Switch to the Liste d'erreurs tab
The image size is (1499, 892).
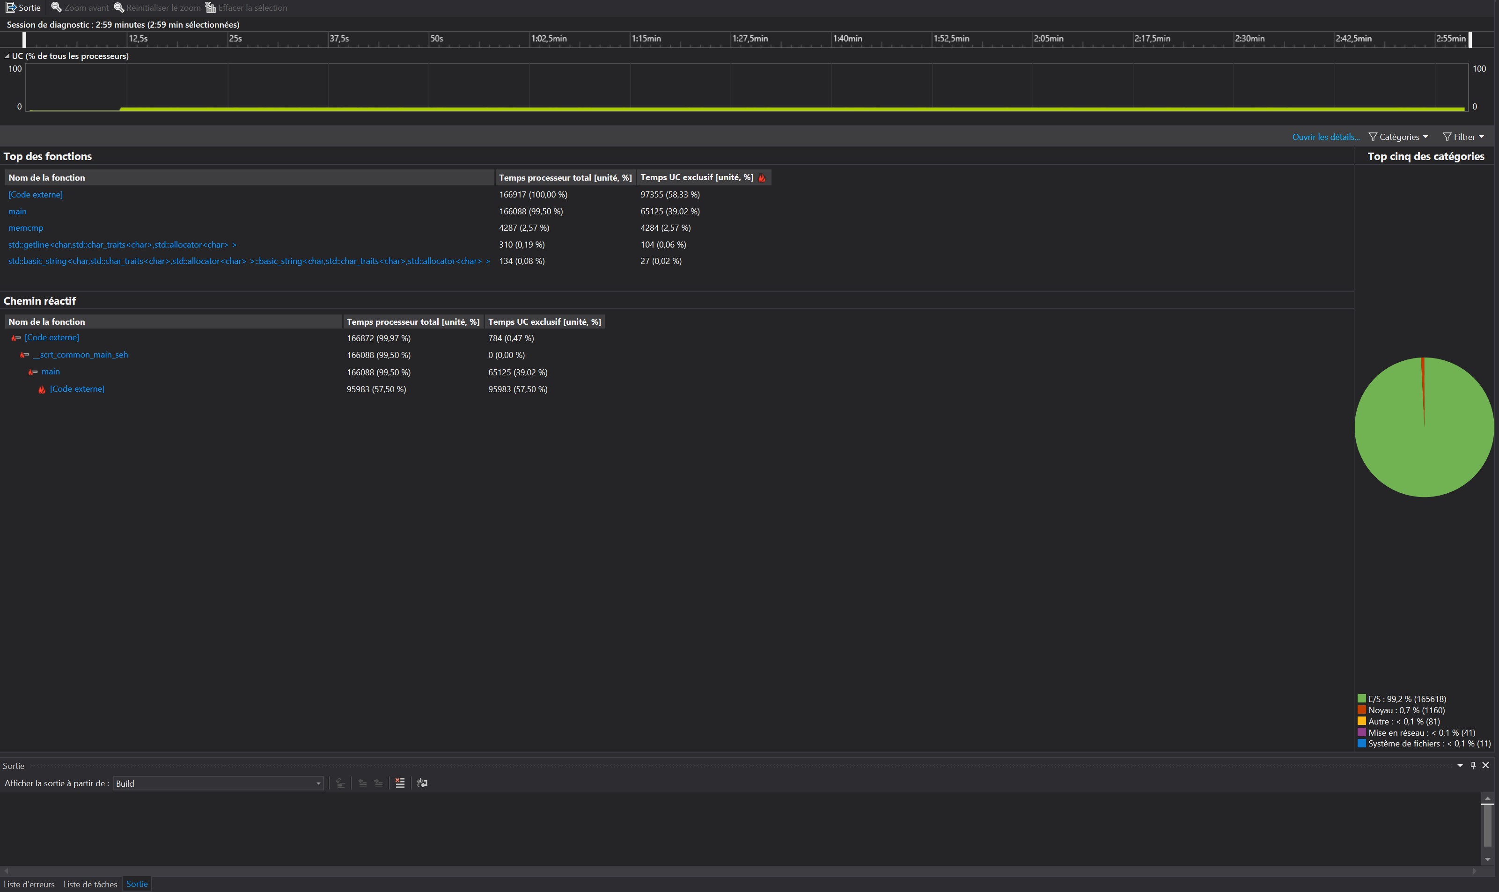[x=29, y=884]
